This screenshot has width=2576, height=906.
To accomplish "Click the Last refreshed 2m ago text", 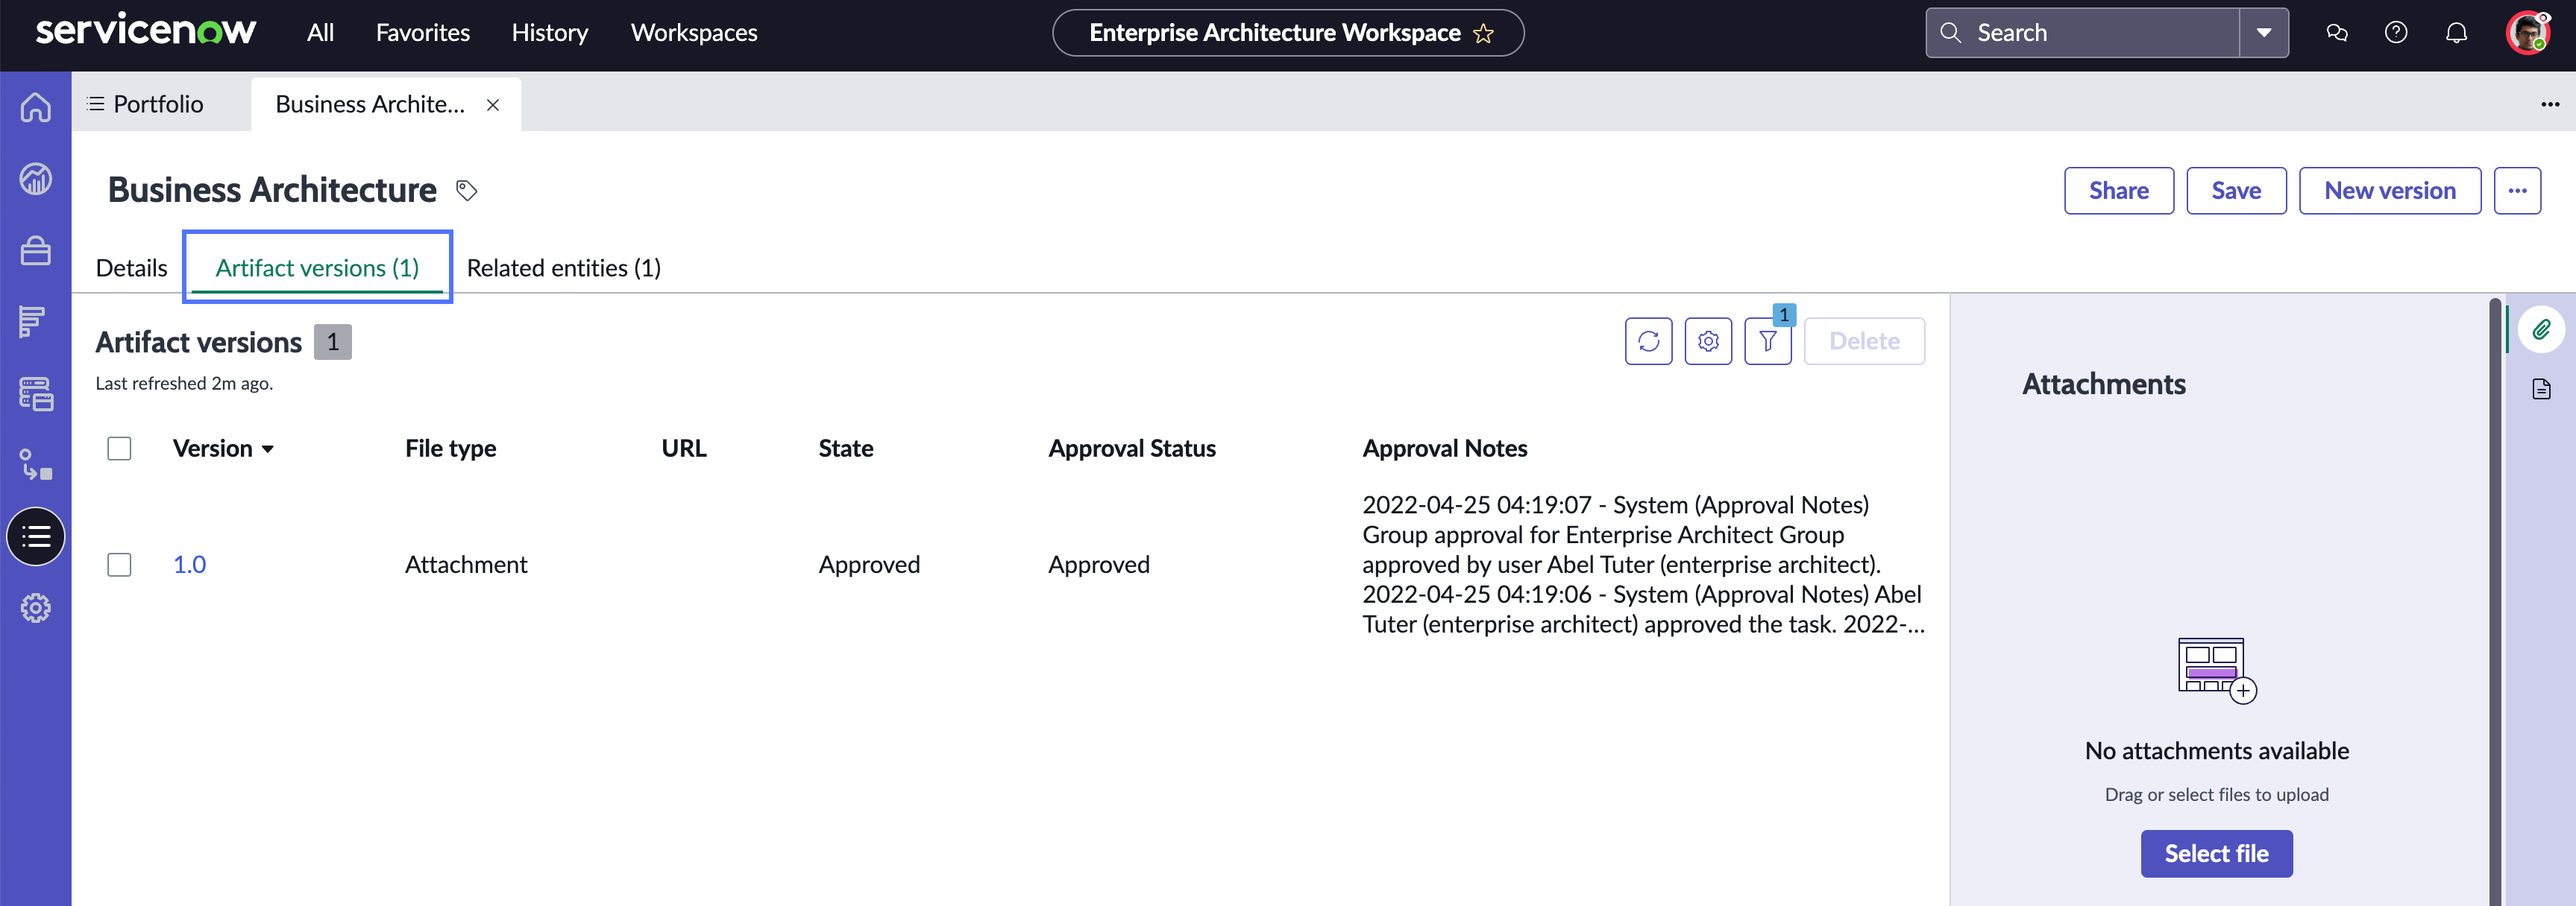I will pos(184,384).
